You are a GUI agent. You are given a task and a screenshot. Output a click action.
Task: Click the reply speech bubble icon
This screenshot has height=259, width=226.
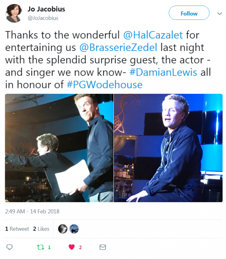(x=9, y=247)
